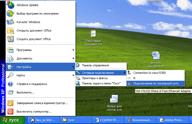Select the tt connection
192x124 pixels.
click(155, 78)
